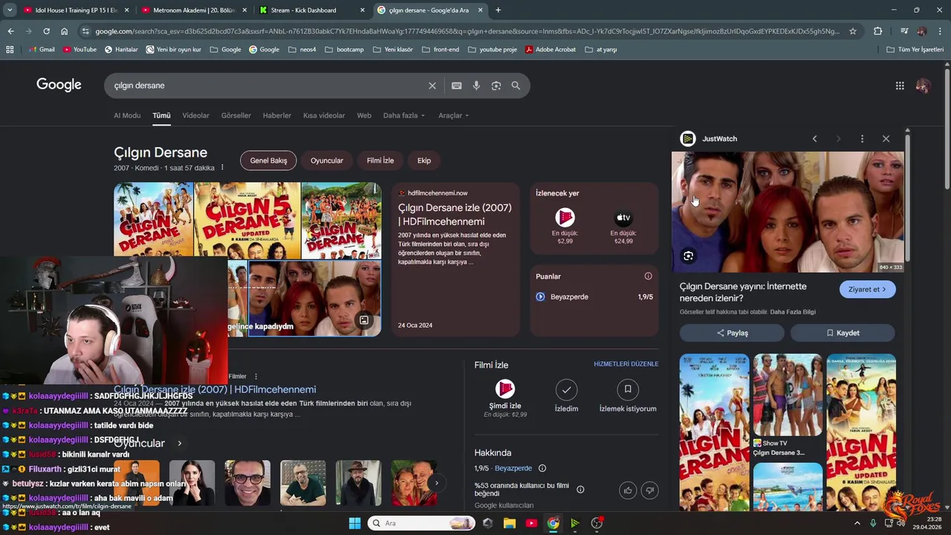Expand the Oyuncular cast section arrow

[179, 444]
